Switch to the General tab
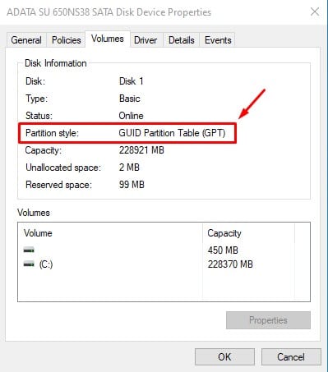Image resolution: width=328 pixels, height=372 pixels. pyautogui.click(x=26, y=40)
